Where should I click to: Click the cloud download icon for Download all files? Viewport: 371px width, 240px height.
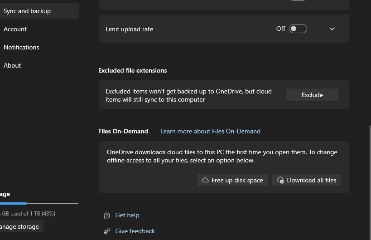pyautogui.click(x=280, y=180)
